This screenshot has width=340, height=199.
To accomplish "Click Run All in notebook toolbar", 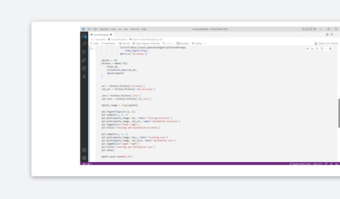I will 124,43.
